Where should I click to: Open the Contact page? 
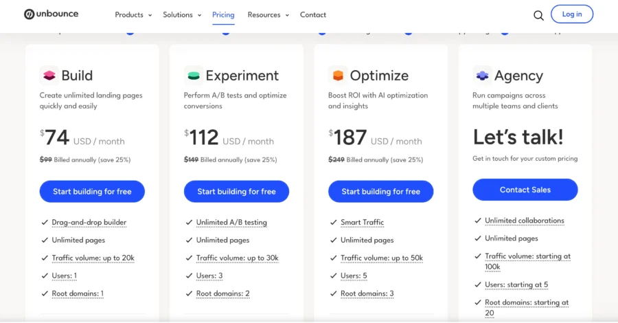tap(313, 14)
